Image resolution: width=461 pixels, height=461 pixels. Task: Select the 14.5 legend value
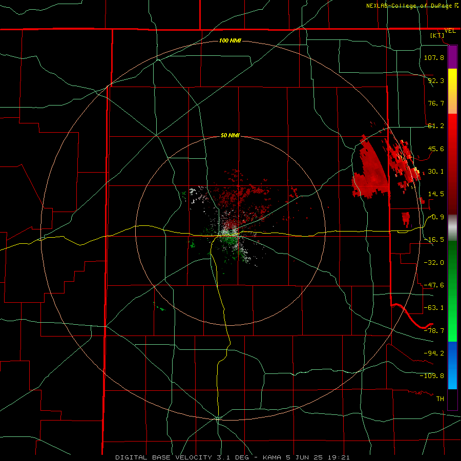tap(436, 194)
